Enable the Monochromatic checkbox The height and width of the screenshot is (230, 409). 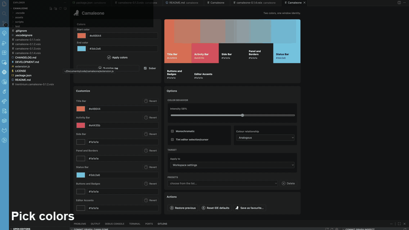172,131
